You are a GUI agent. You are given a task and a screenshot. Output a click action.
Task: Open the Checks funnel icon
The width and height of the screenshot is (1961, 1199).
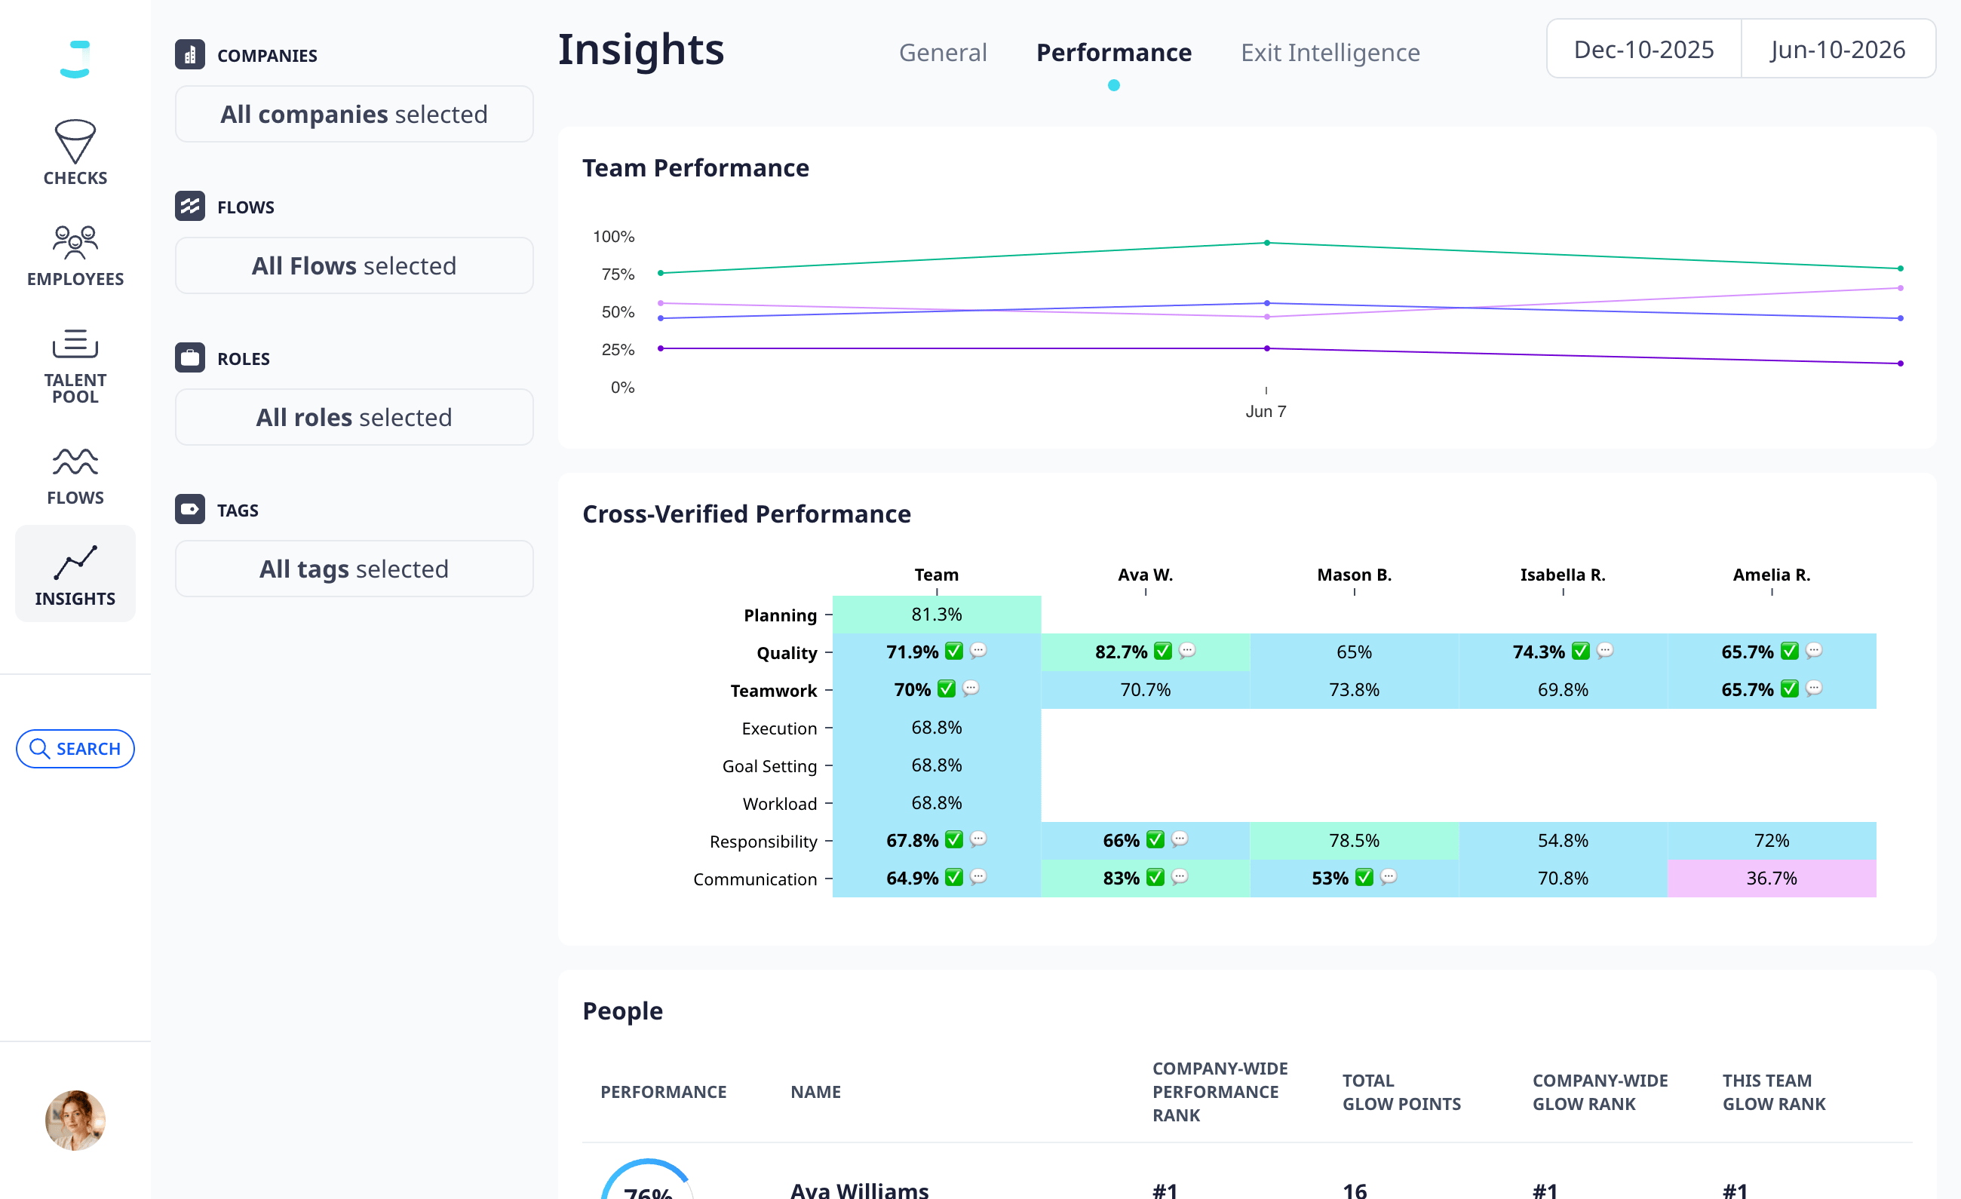point(75,142)
